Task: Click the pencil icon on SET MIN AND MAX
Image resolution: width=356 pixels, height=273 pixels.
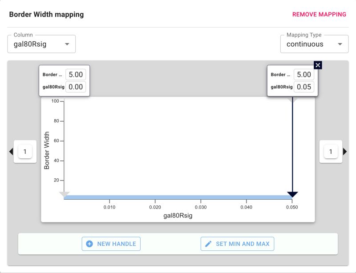Action: point(207,243)
